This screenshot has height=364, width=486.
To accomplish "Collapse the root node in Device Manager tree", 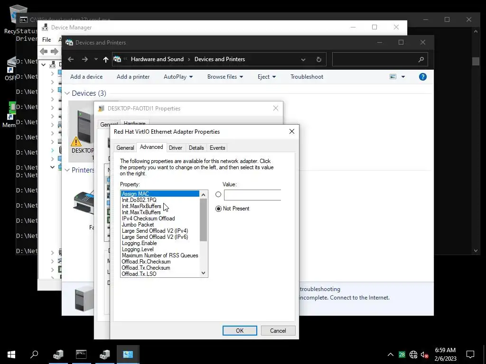I will click(44, 64).
